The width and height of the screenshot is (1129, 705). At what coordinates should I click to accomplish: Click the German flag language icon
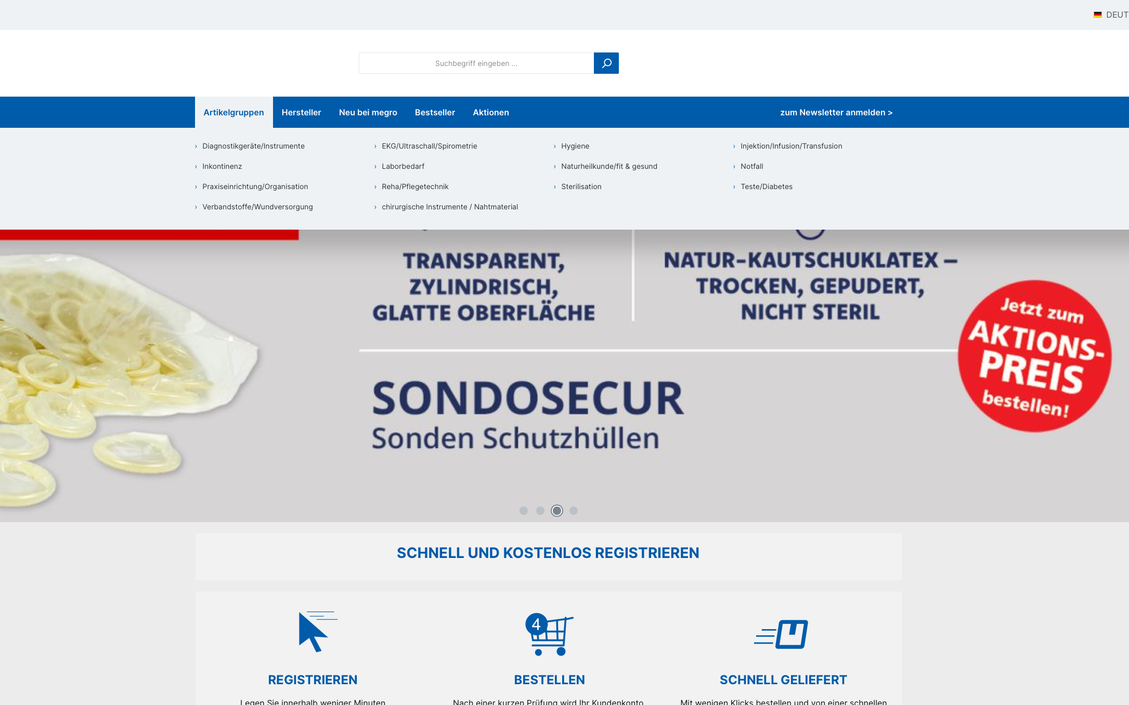click(1098, 15)
